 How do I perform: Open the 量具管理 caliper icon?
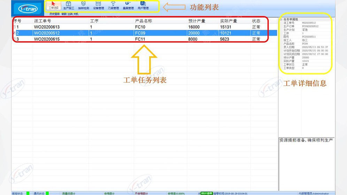tap(128, 3)
